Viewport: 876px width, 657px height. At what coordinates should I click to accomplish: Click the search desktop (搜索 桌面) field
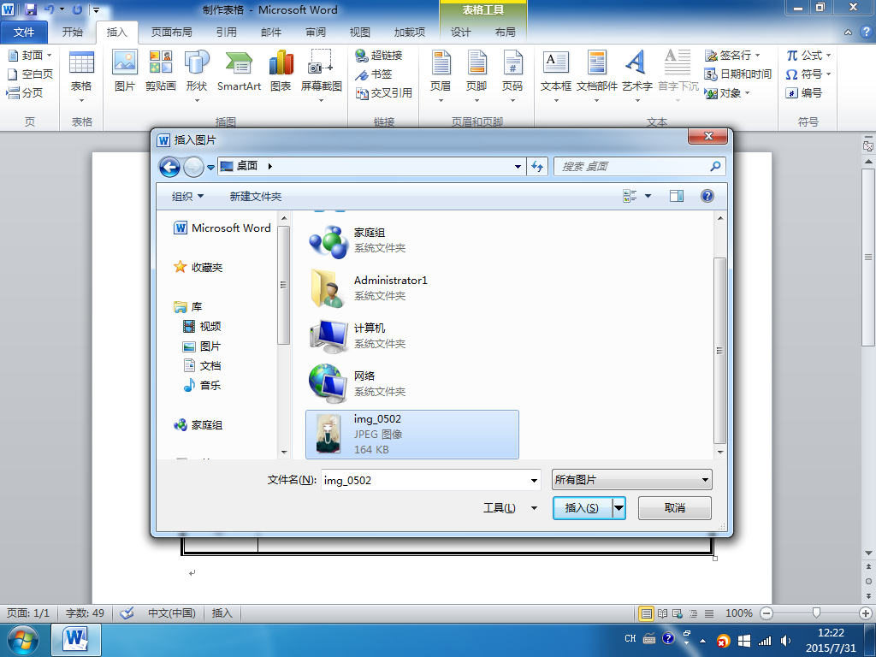pos(640,167)
